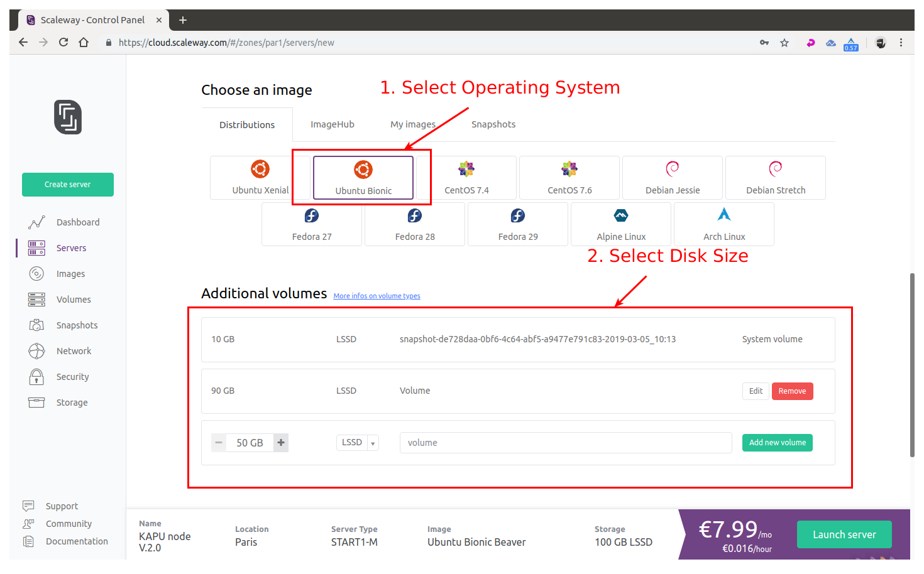Click the Storage entry in the sidebar

click(72, 403)
